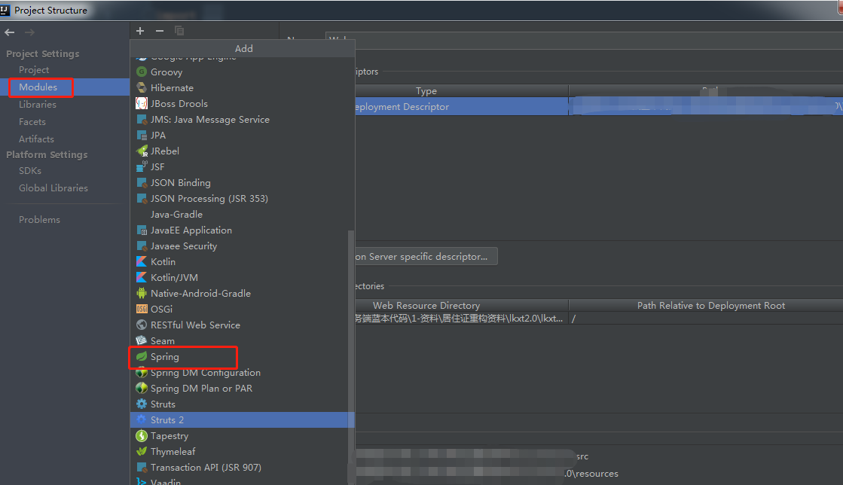
Task: Select the src source root entry
Action: [x=582, y=456]
